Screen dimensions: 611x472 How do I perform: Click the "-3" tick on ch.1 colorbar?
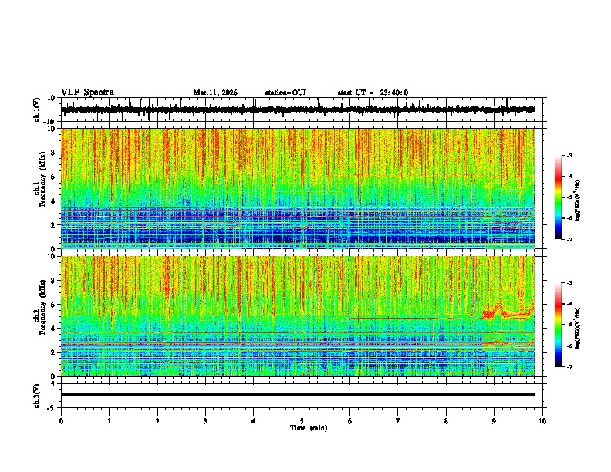[569, 155]
